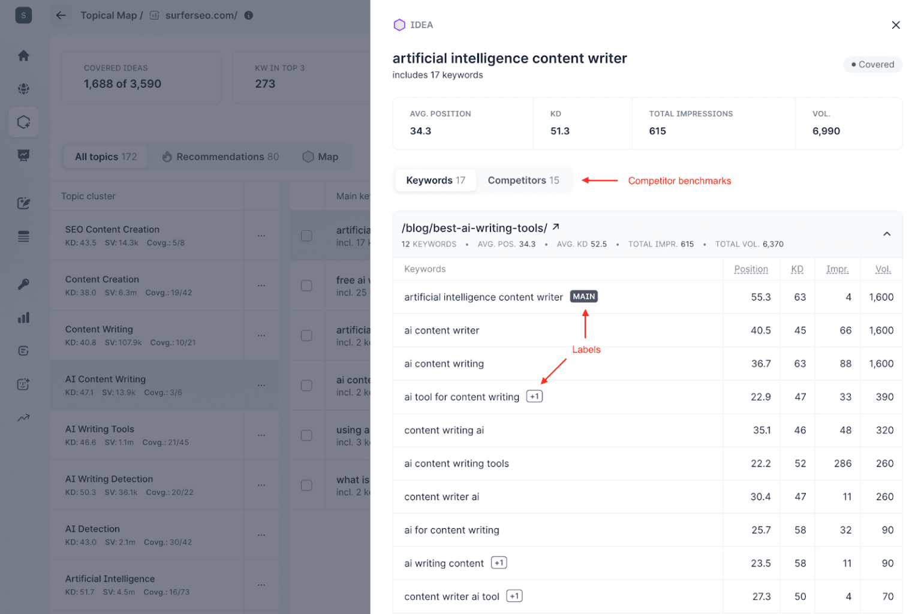Tick checkbox for ai conte row
The image size is (921, 614).
tap(306, 385)
